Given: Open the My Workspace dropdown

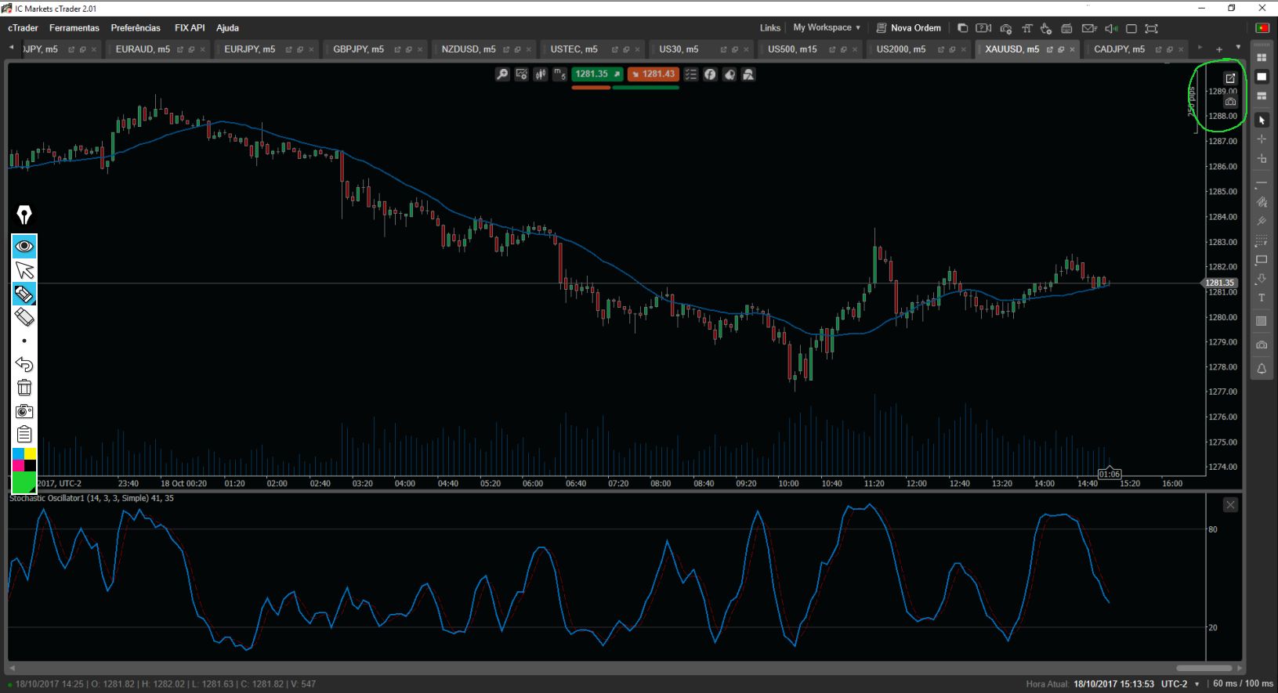Looking at the screenshot, I should 827,28.
